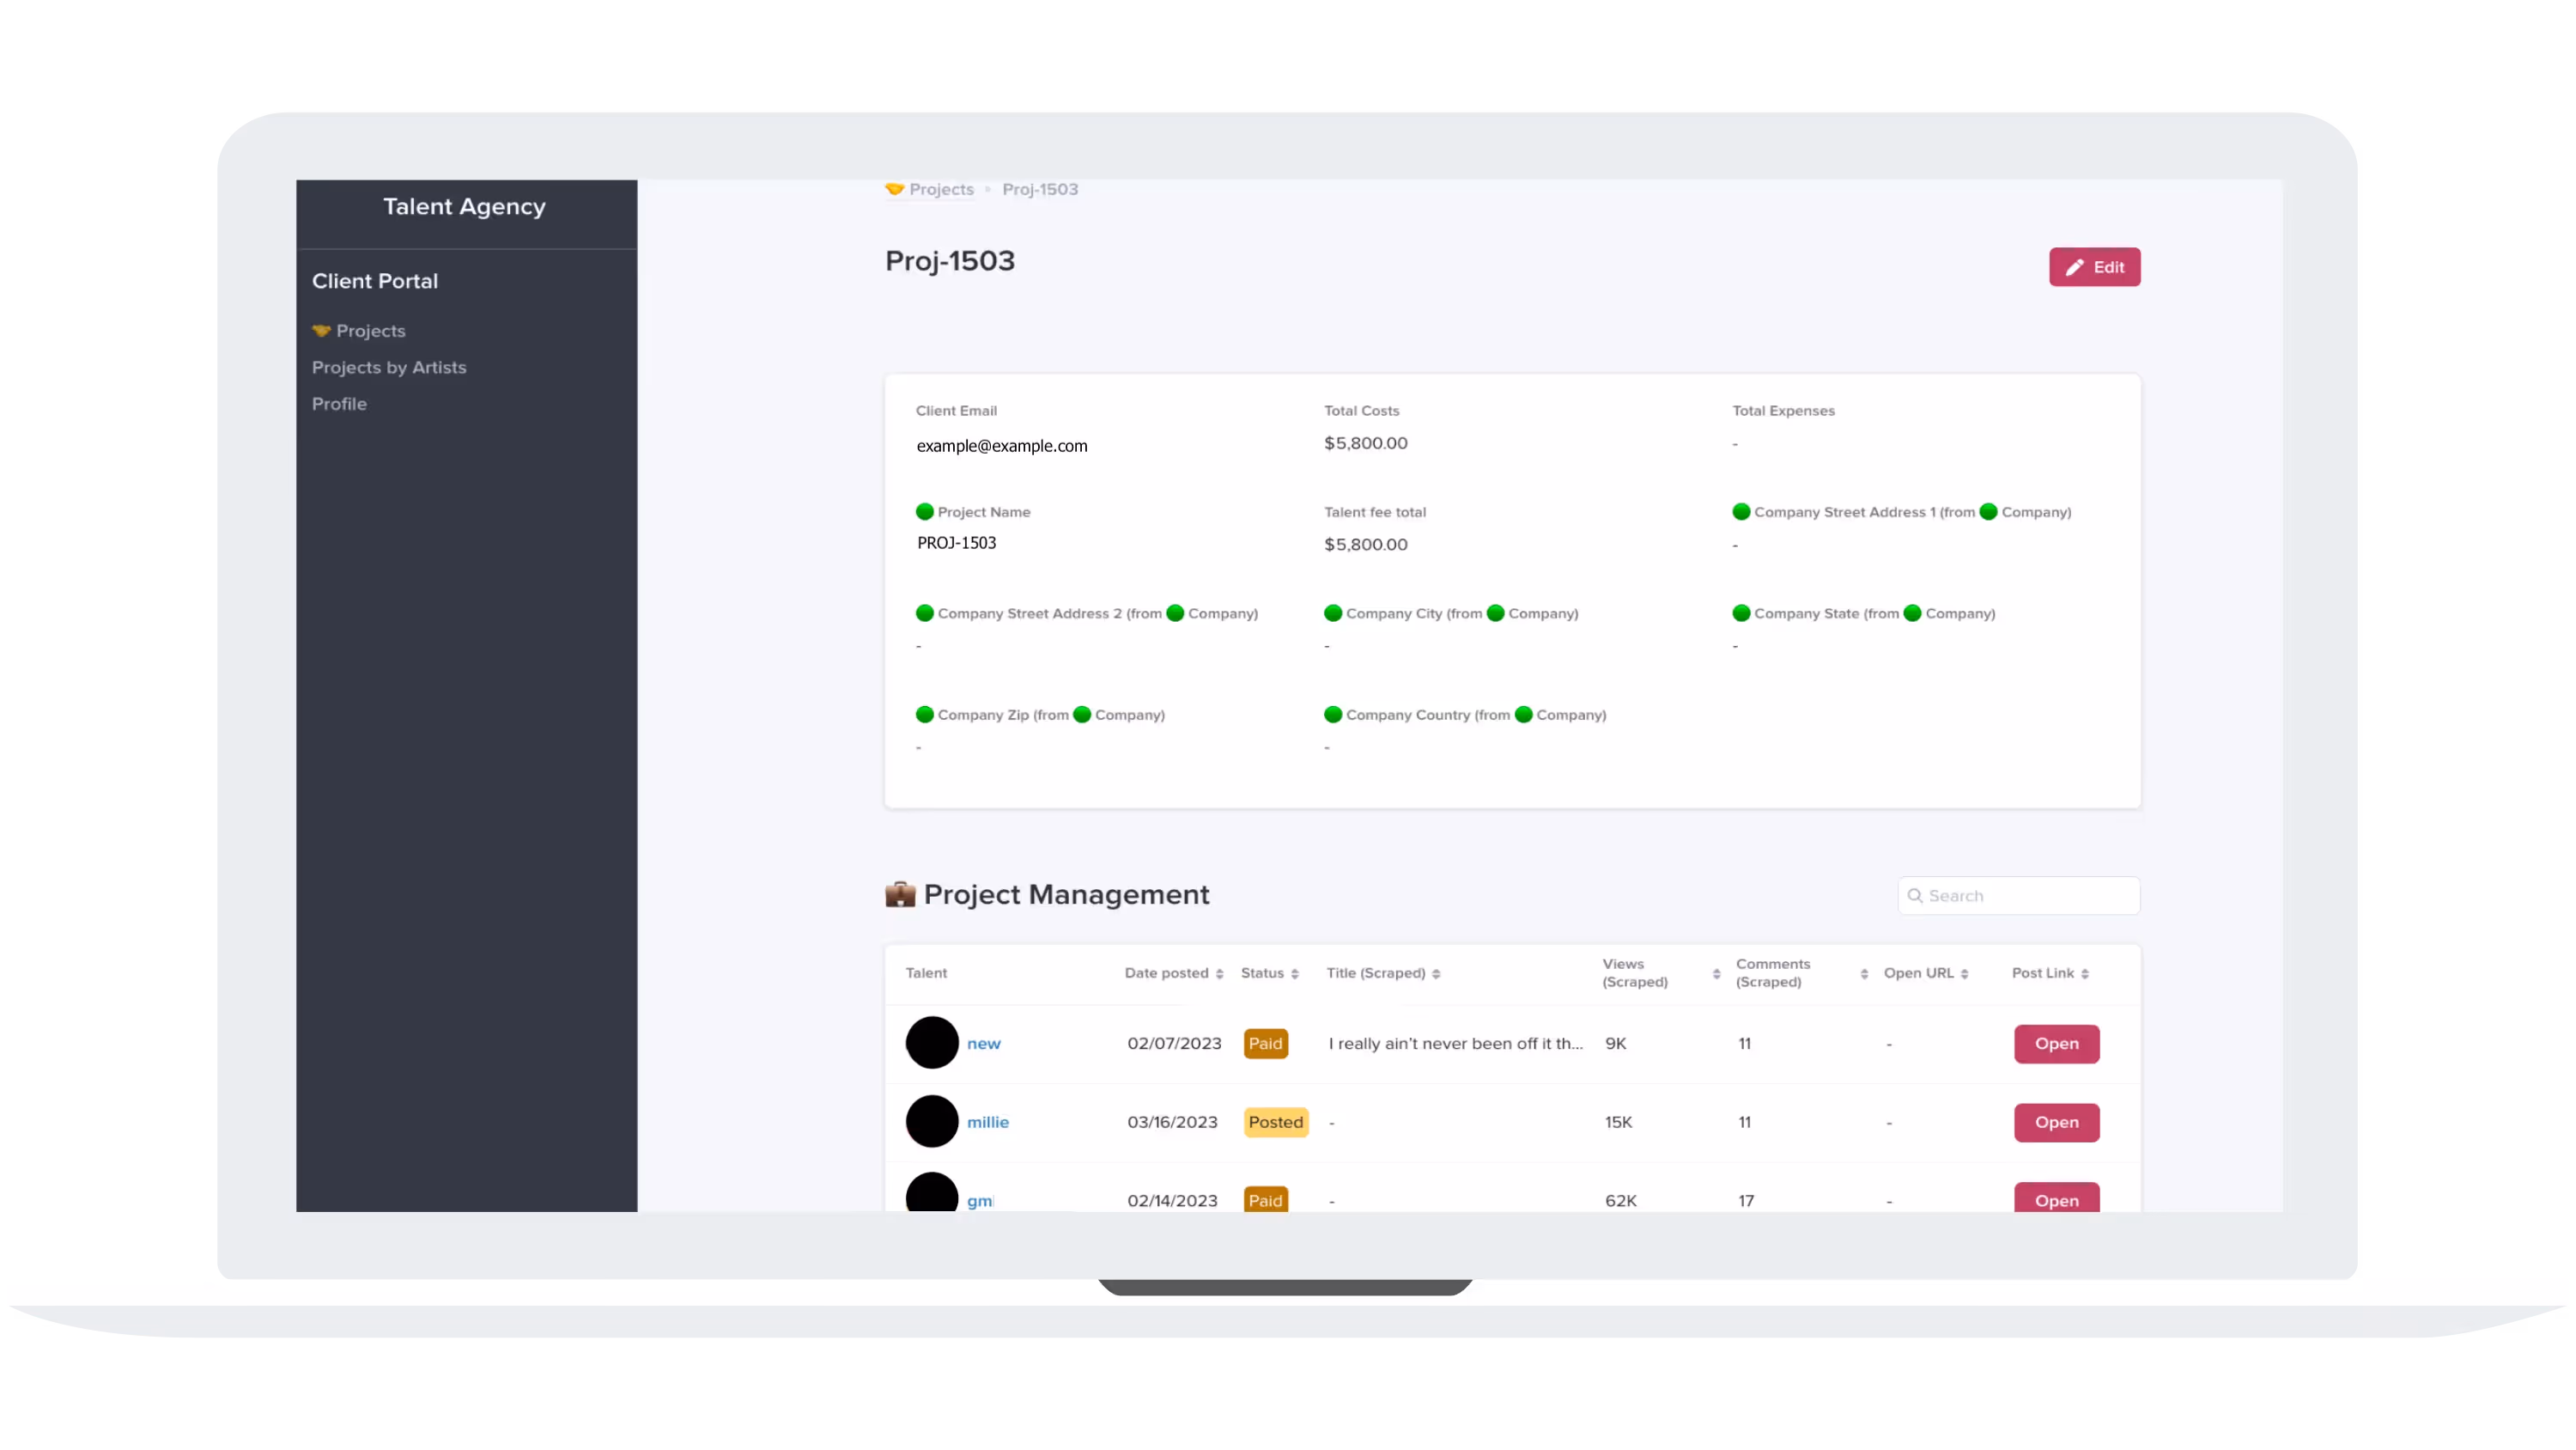Click green dot beside Project Name label
The image size is (2576, 1450).
924,511
